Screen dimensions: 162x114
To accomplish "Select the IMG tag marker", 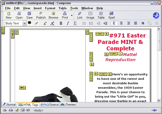I will tap(22, 88).
